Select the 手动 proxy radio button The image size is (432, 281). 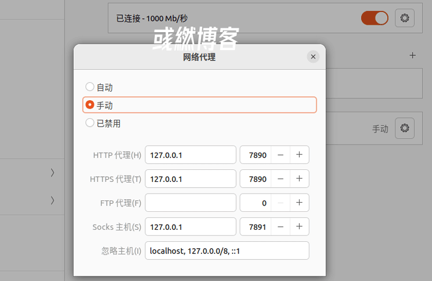point(90,105)
